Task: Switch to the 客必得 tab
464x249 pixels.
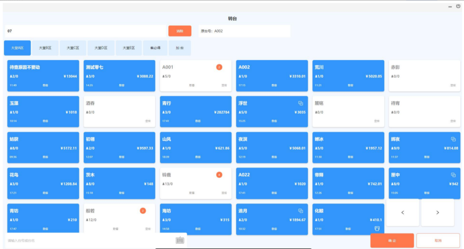Action: click(x=155, y=48)
